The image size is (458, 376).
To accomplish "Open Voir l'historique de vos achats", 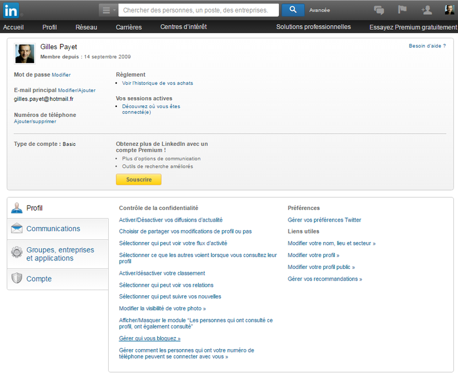I will [157, 83].
